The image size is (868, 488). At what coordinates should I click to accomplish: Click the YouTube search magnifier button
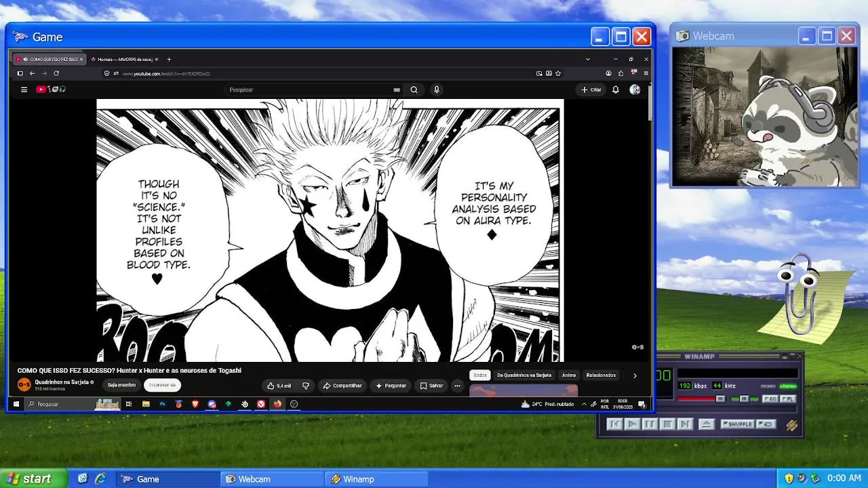click(x=414, y=89)
